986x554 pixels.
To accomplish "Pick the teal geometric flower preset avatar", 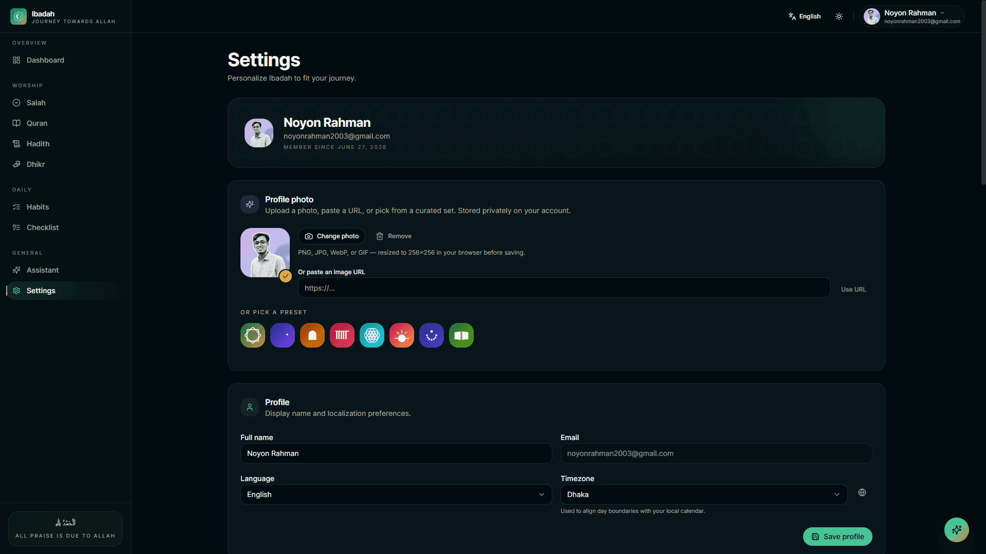I will click(x=372, y=335).
